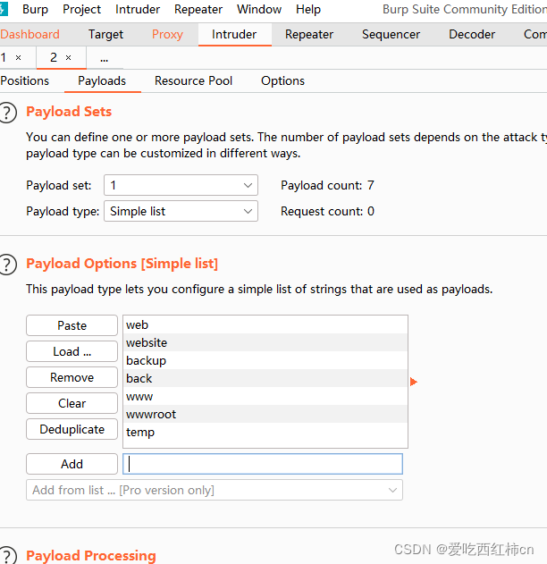Expand Add from list Pro-only dropdown
Viewport: 547px width, 564px height.
(x=215, y=490)
